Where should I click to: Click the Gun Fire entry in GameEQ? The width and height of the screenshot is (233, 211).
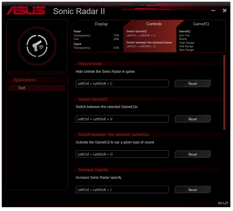pos(184,36)
